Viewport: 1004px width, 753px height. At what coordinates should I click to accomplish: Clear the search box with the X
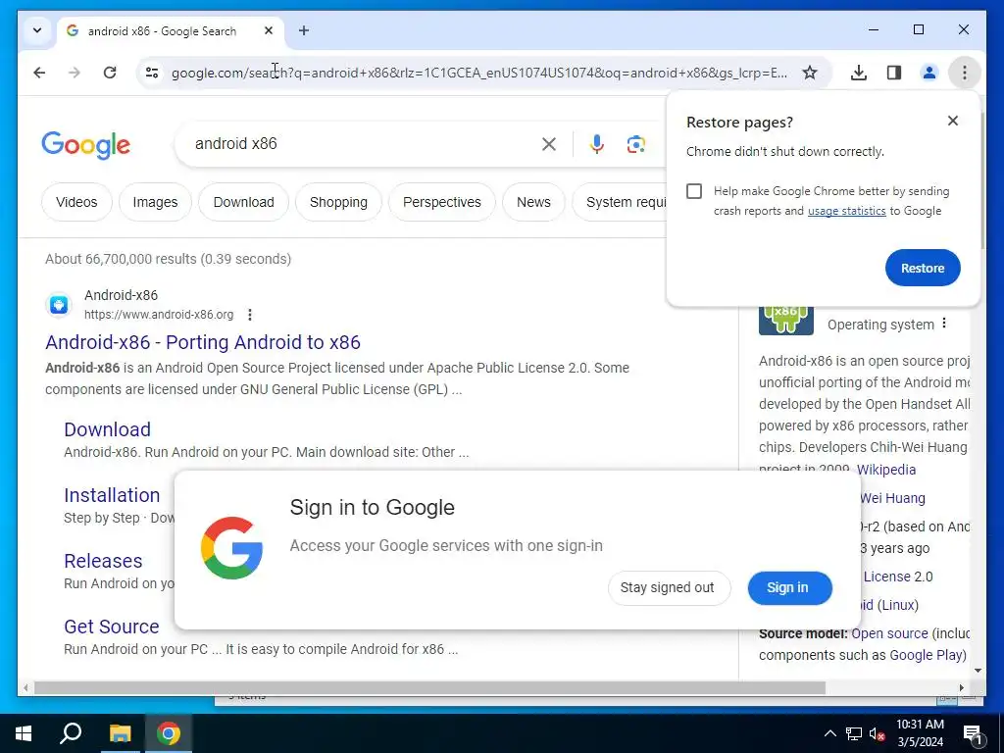click(x=549, y=144)
